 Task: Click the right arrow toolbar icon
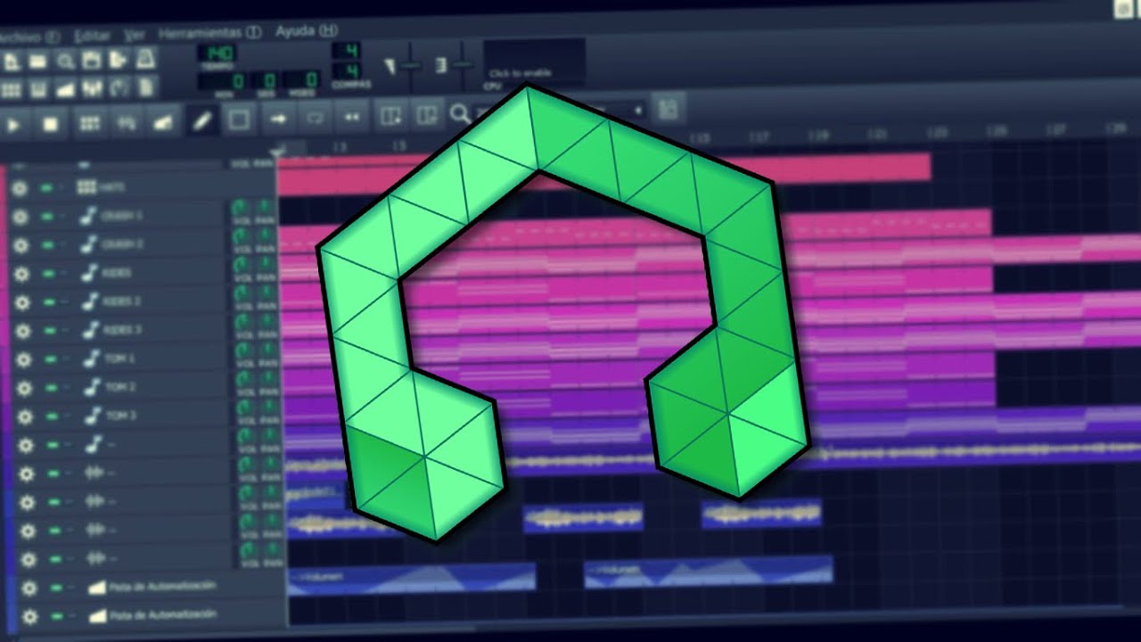pos(279,118)
